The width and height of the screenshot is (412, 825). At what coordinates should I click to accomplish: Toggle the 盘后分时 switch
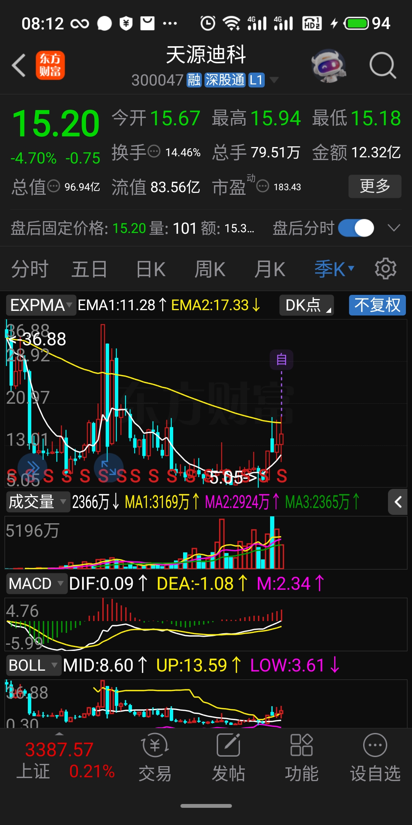point(356,228)
